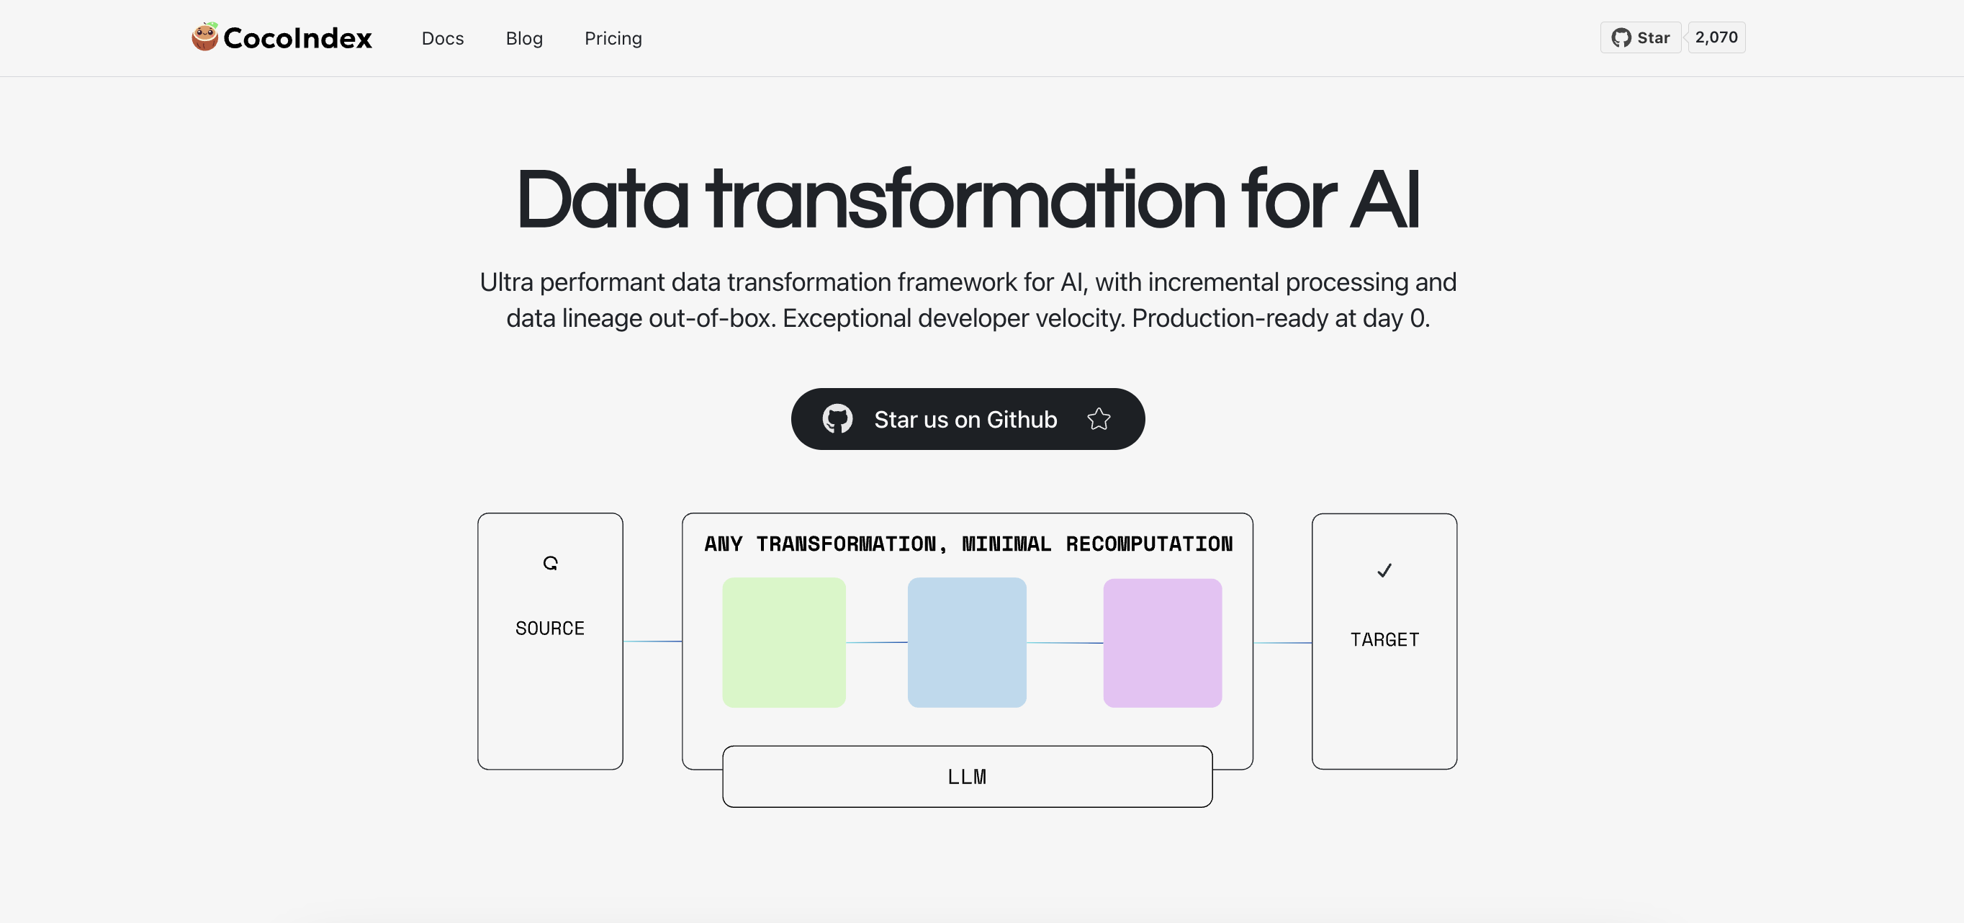
Task: Click the TARGET label in diagram
Action: tap(1384, 639)
